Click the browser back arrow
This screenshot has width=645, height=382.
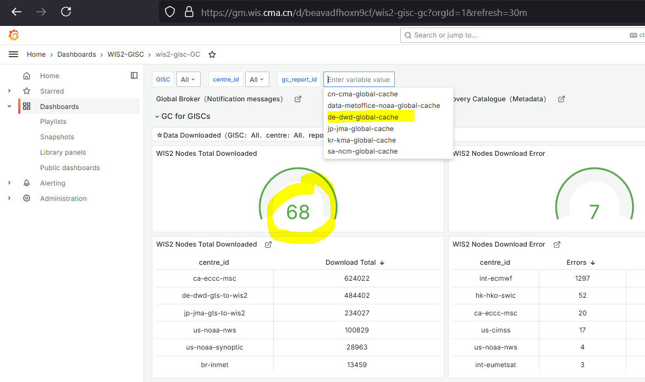pyautogui.click(x=16, y=12)
